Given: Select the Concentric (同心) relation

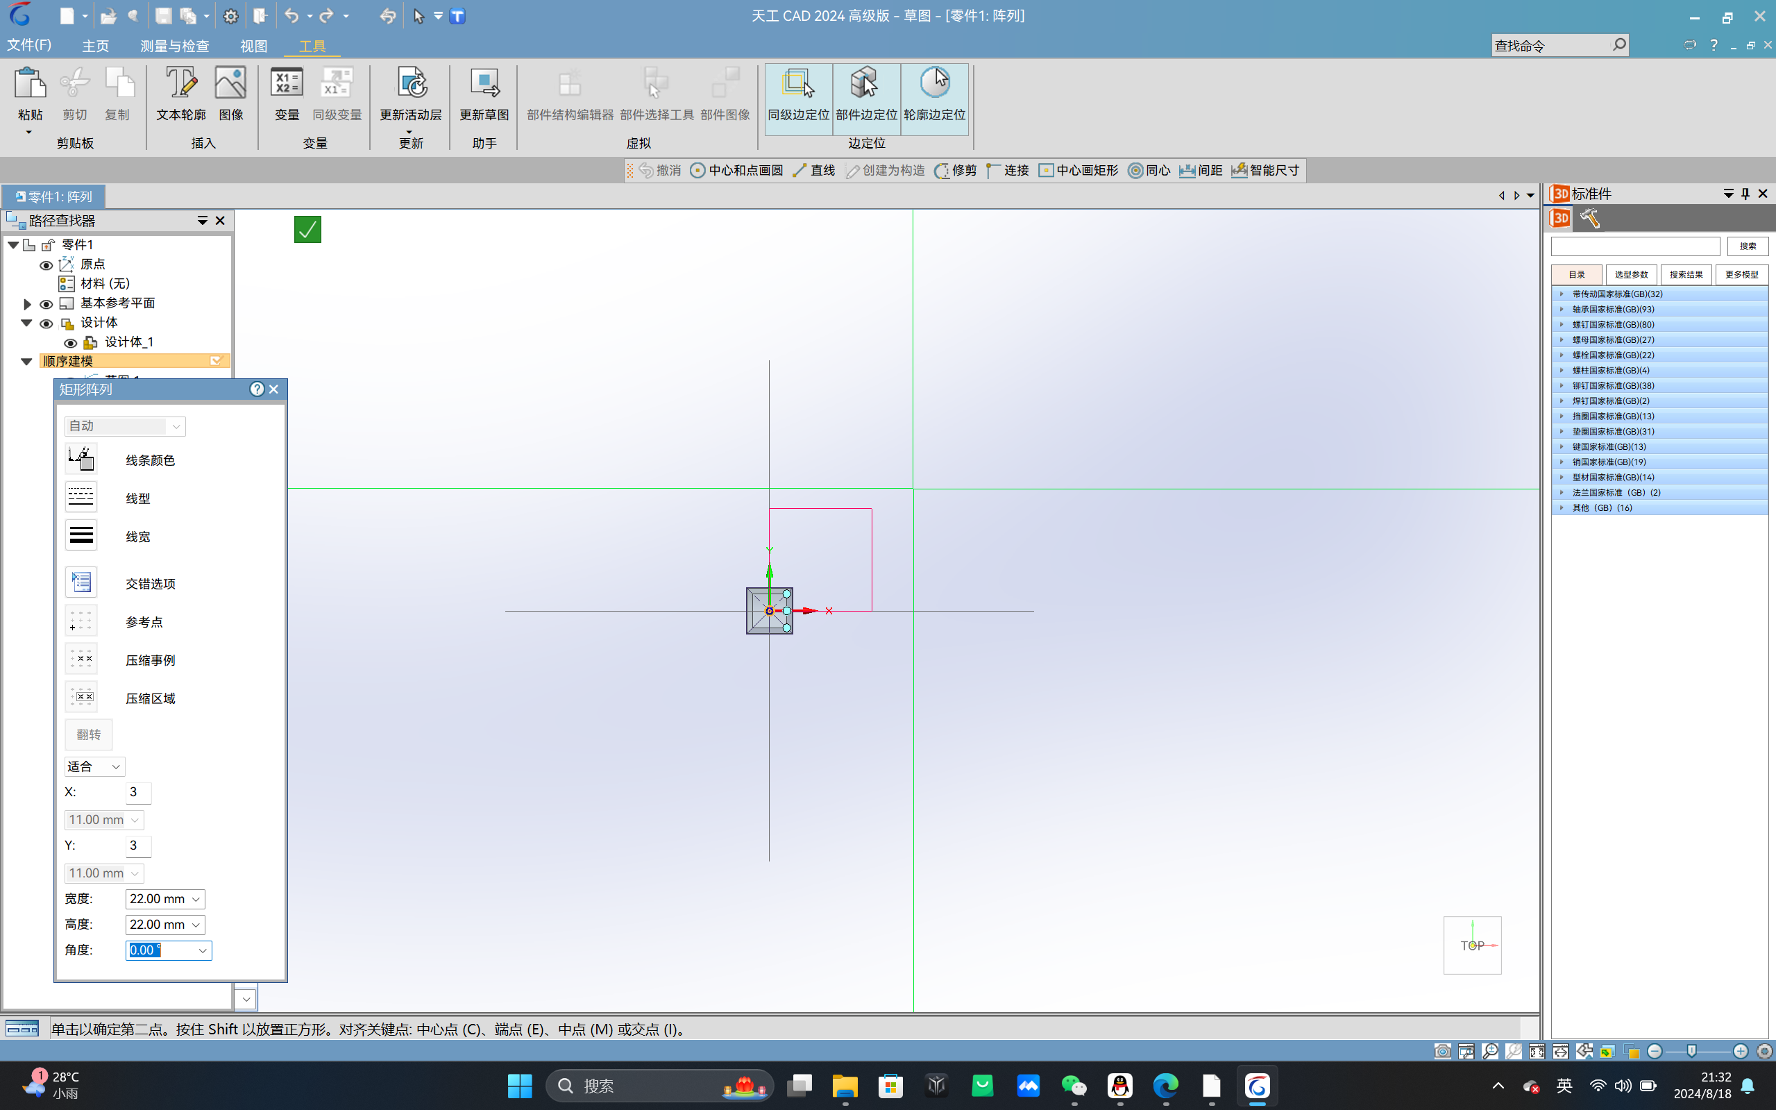Looking at the screenshot, I should (x=1149, y=170).
